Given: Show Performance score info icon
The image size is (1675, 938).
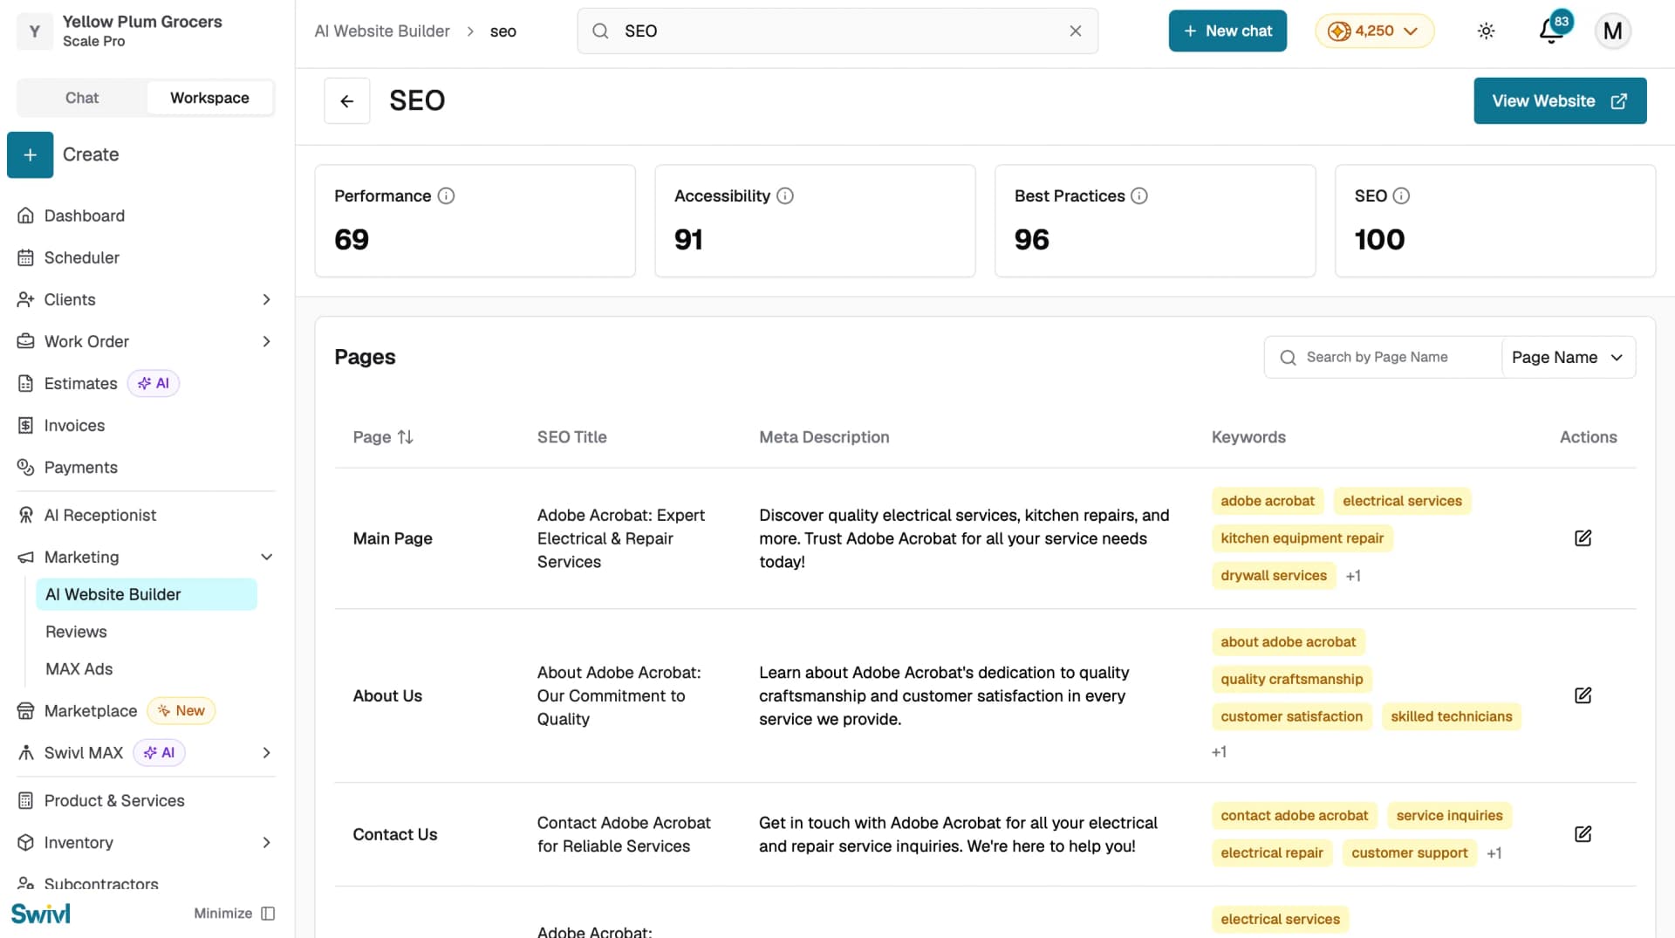Looking at the screenshot, I should pyautogui.click(x=446, y=196).
